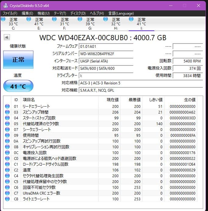Image resolution: width=208 pixels, height=211 pixels.
Task: Click blue status dot of attribute 04
Action: pos(7,118)
